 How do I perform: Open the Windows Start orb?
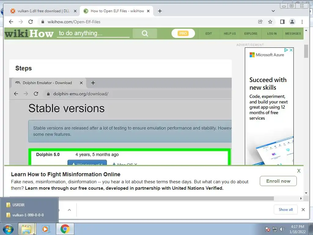(8, 229)
